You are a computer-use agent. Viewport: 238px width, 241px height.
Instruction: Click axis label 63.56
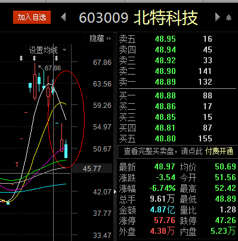(x=102, y=84)
